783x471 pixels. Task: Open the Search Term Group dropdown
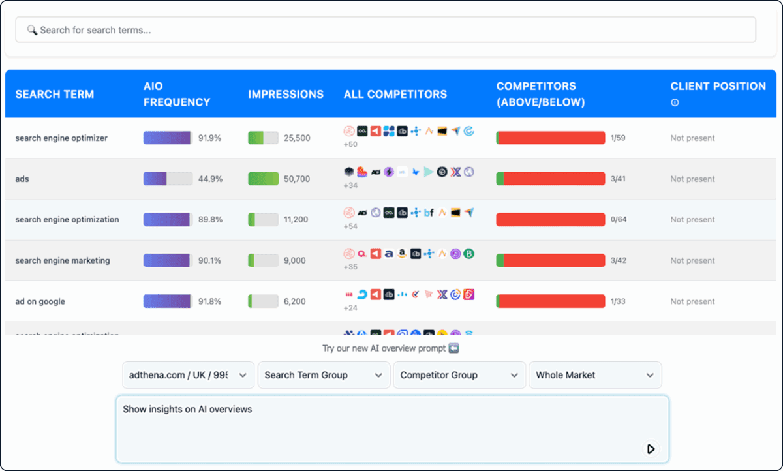pos(324,375)
